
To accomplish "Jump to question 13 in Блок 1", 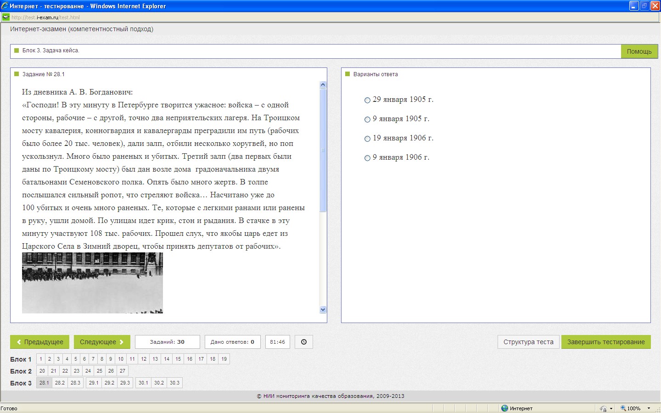I will [155, 359].
